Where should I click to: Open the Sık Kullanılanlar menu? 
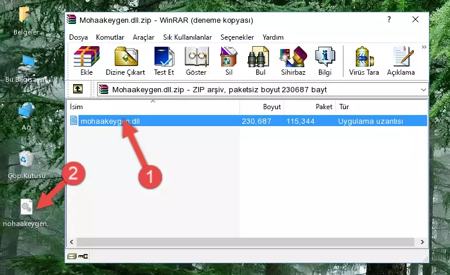[x=187, y=37]
